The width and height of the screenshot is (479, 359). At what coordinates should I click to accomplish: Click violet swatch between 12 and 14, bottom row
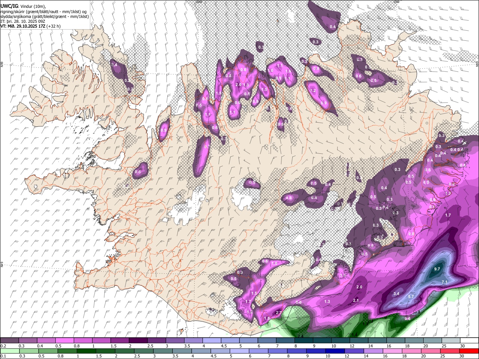pos(354,351)
